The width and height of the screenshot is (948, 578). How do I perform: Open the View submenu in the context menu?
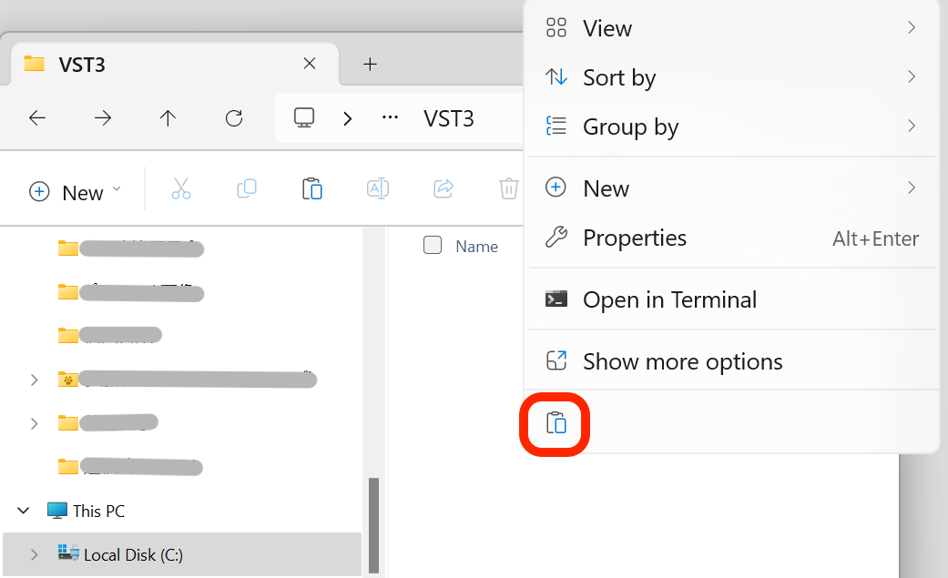point(607,28)
